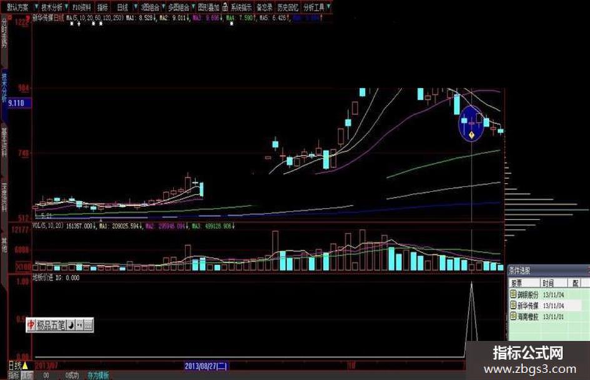Select the 基本资料 vertical side tab
Viewport: 590px width, 380px height.
(4, 142)
